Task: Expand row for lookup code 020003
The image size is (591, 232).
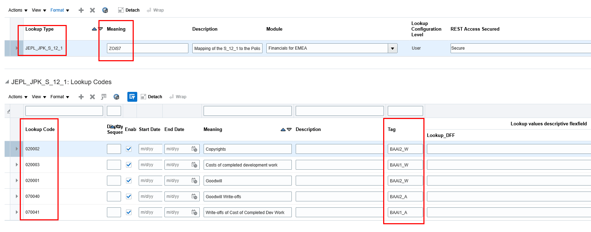Action: pos(17,165)
